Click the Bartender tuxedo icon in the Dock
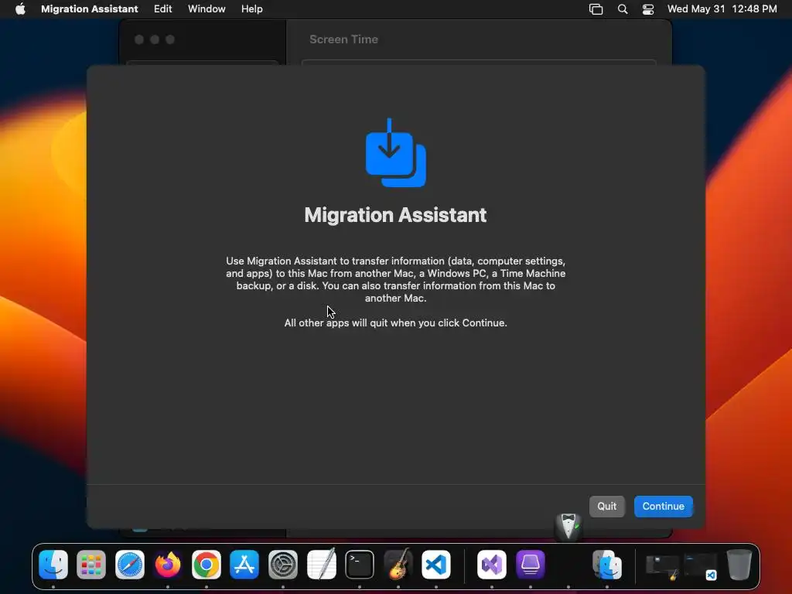Screen dimensions: 792x594 click(x=568, y=526)
